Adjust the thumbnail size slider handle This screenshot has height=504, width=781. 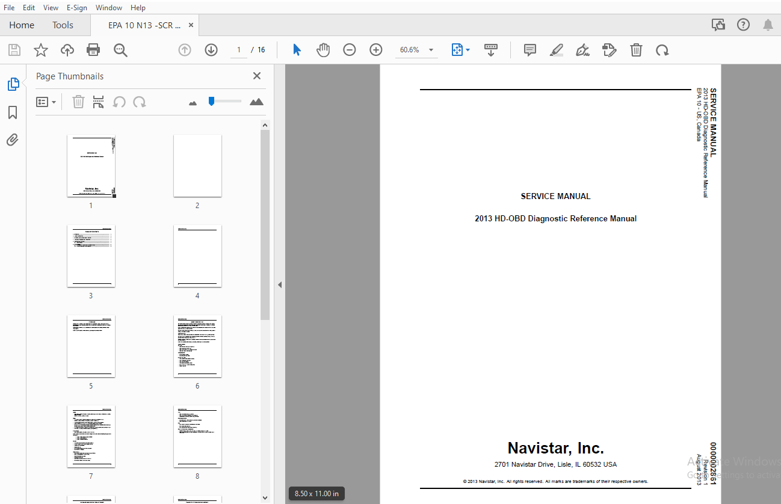[x=211, y=101]
